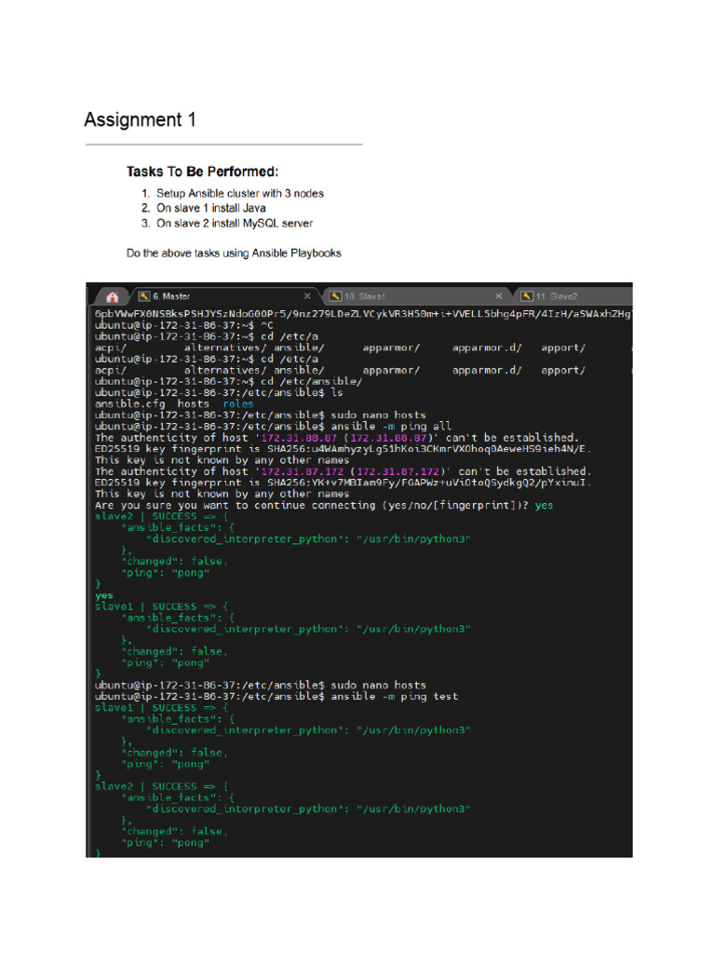Close the 10. Slave1 tab
The height and width of the screenshot is (954, 715).
click(499, 296)
